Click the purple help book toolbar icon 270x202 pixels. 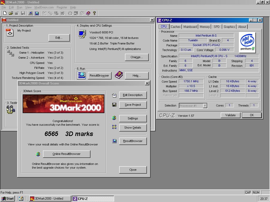point(88,13)
